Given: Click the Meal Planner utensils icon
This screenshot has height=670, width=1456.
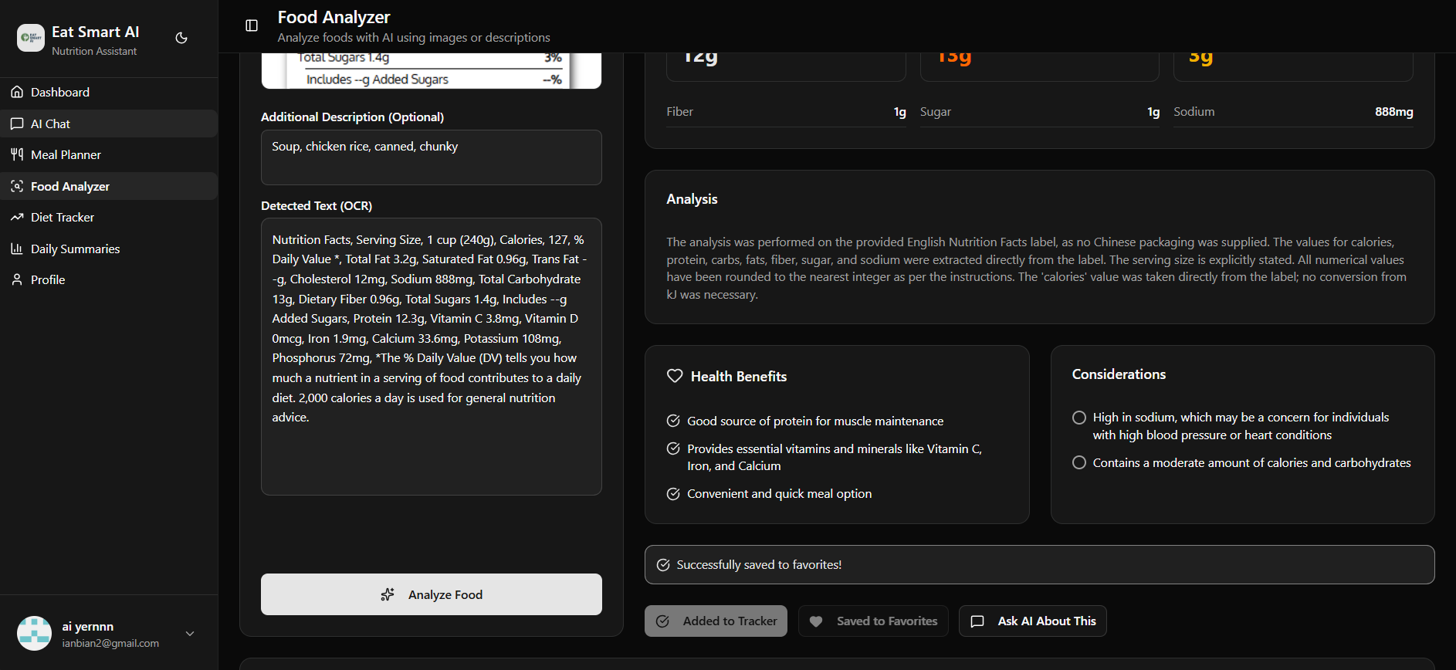Looking at the screenshot, I should (x=17, y=154).
